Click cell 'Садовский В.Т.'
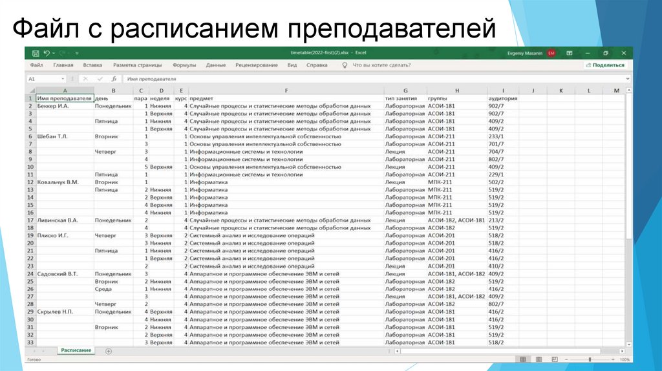The height and width of the screenshot is (371, 662). click(x=65, y=274)
